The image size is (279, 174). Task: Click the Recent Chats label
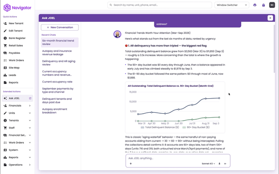coord(48,35)
